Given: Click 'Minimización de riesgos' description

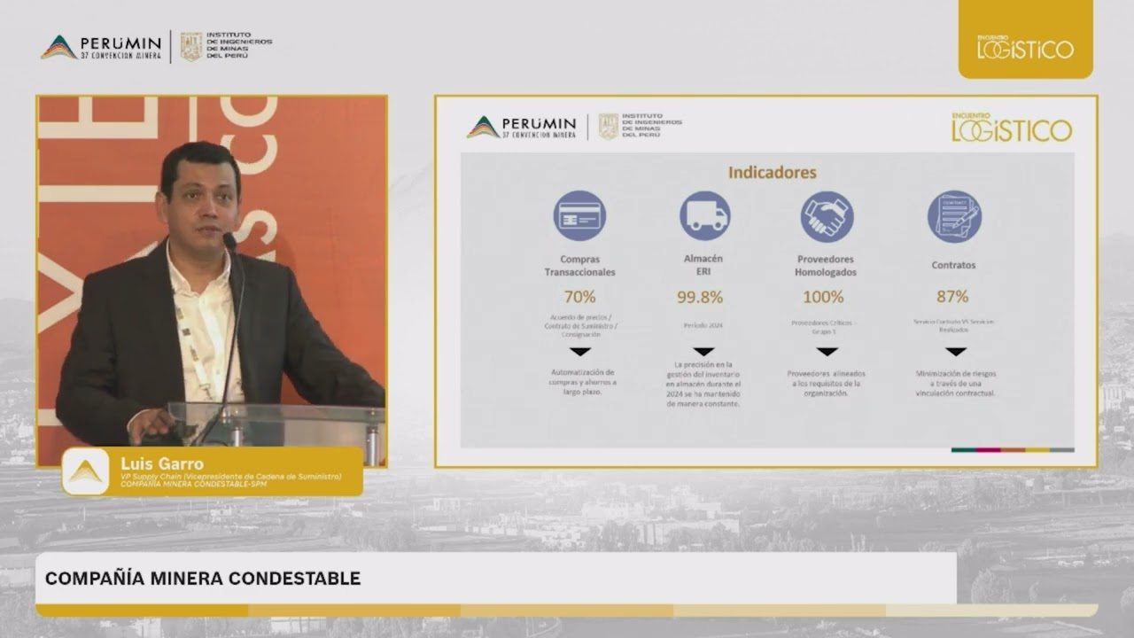Looking at the screenshot, I should pos(955,383).
